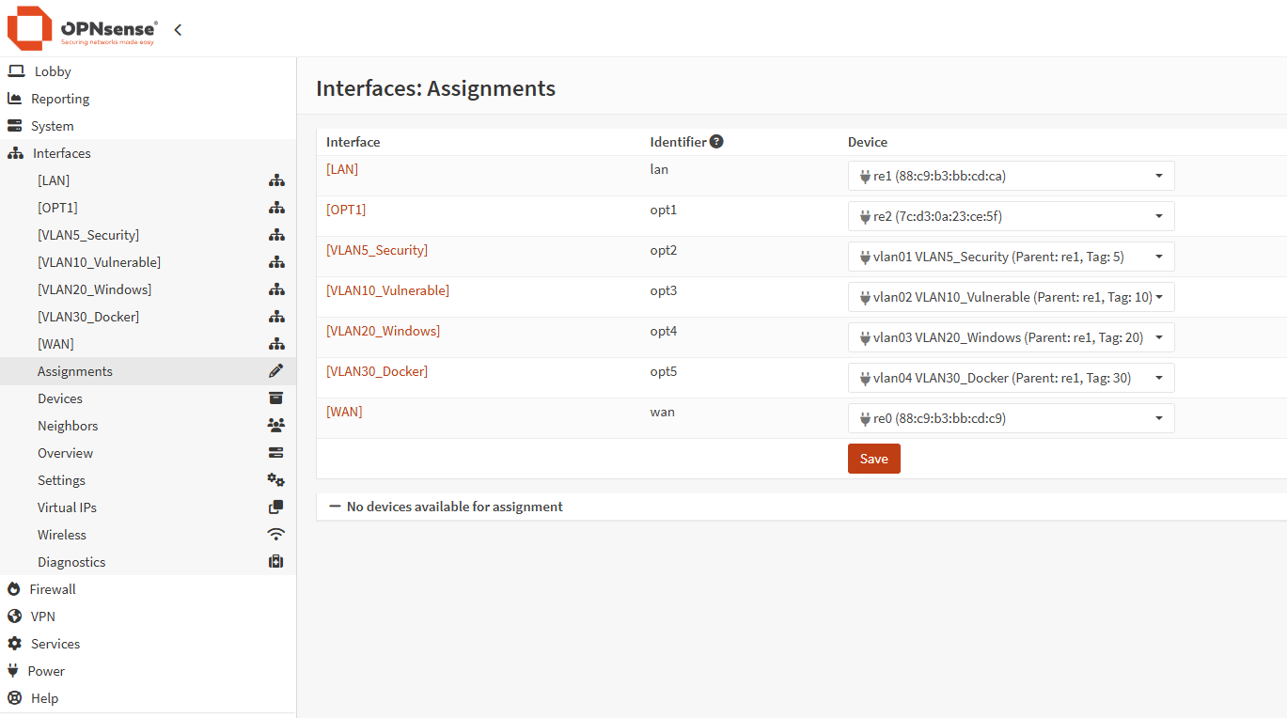Click the Overview icon in the sidebar
The image size is (1287, 718).
tap(275, 452)
